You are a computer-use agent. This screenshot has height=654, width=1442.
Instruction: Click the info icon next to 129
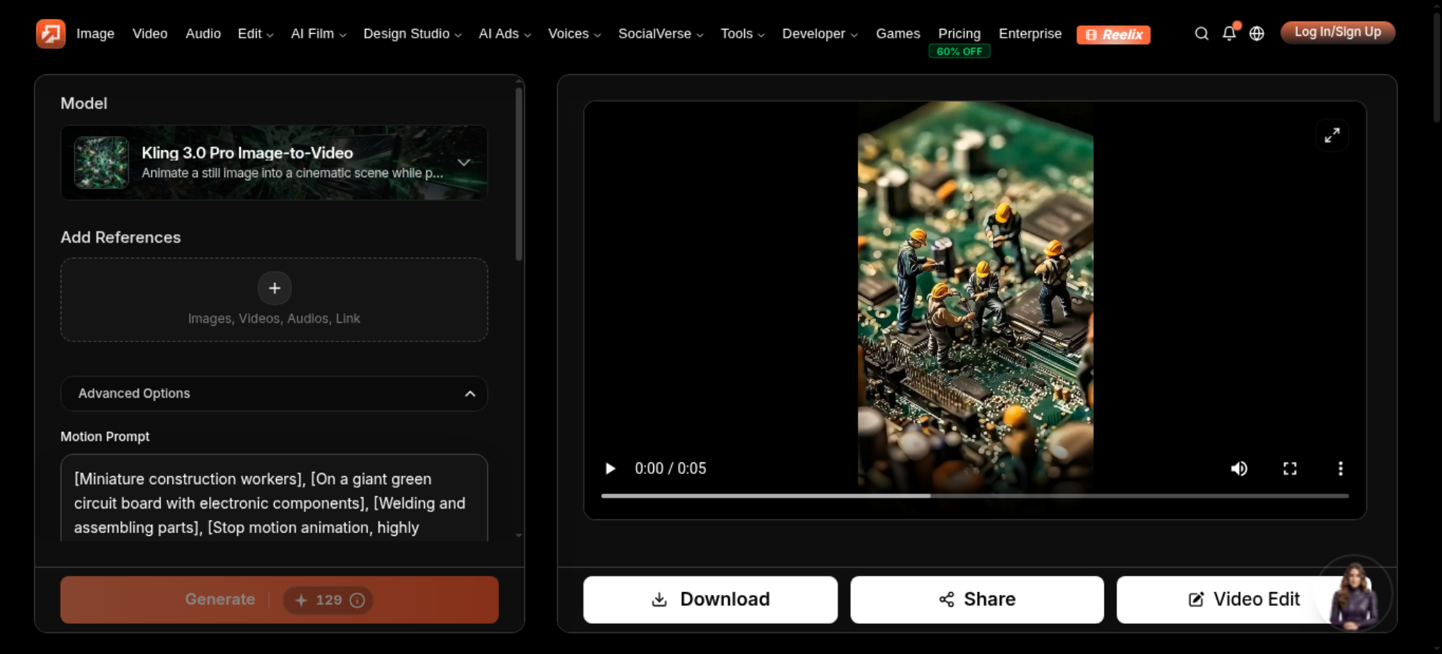tap(358, 600)
